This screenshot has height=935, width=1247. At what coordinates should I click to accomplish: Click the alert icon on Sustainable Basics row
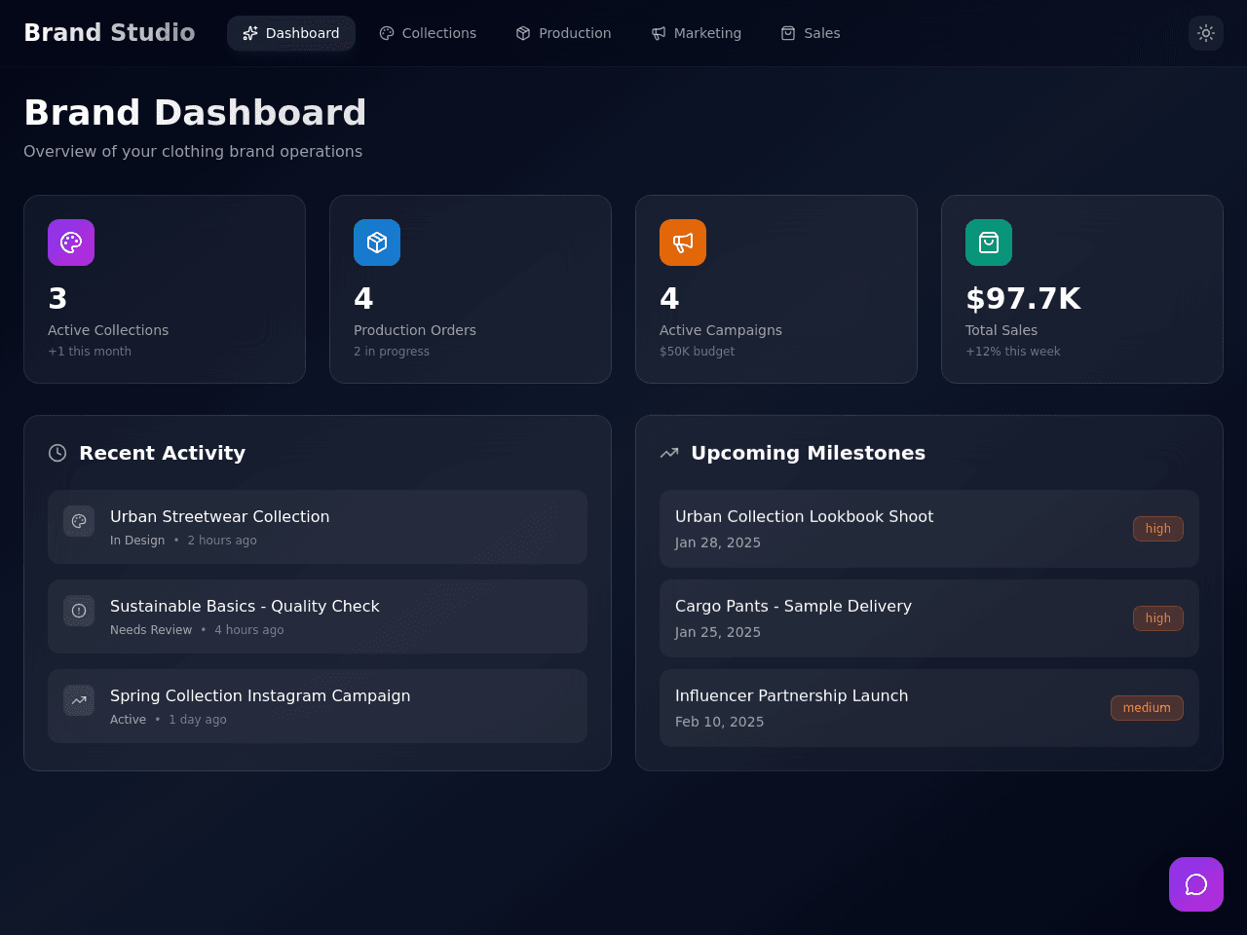[x=79, y=611]
